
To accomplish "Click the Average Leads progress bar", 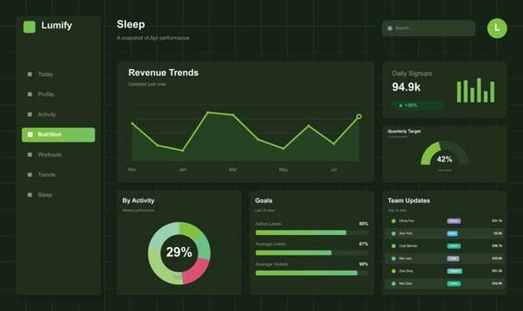I will pos(312,253).
